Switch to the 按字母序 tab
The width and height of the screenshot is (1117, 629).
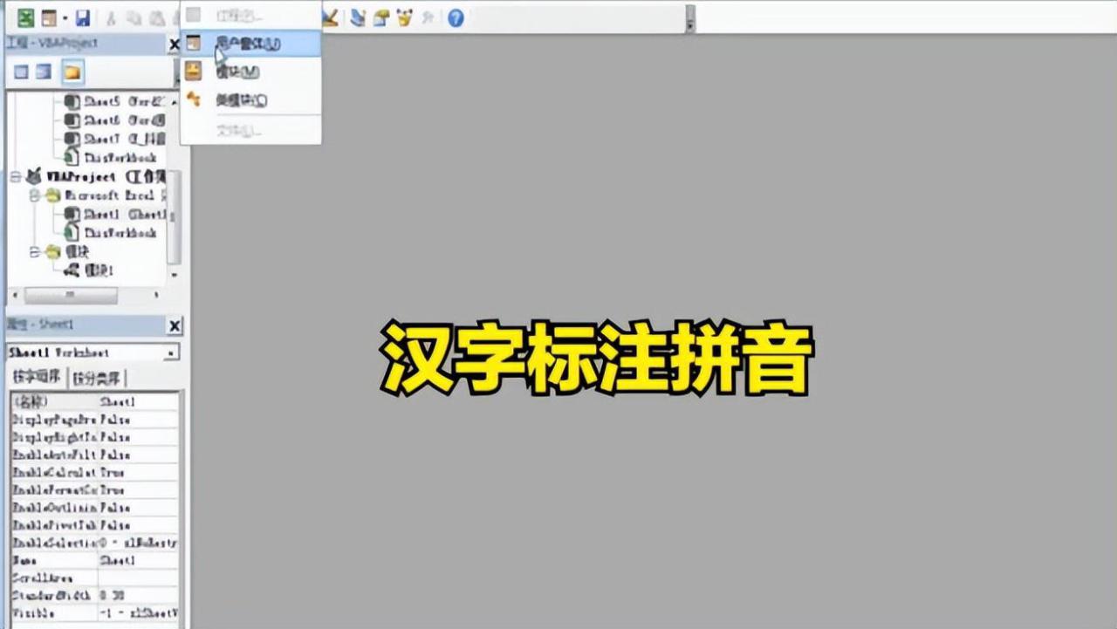click(37, 378)
